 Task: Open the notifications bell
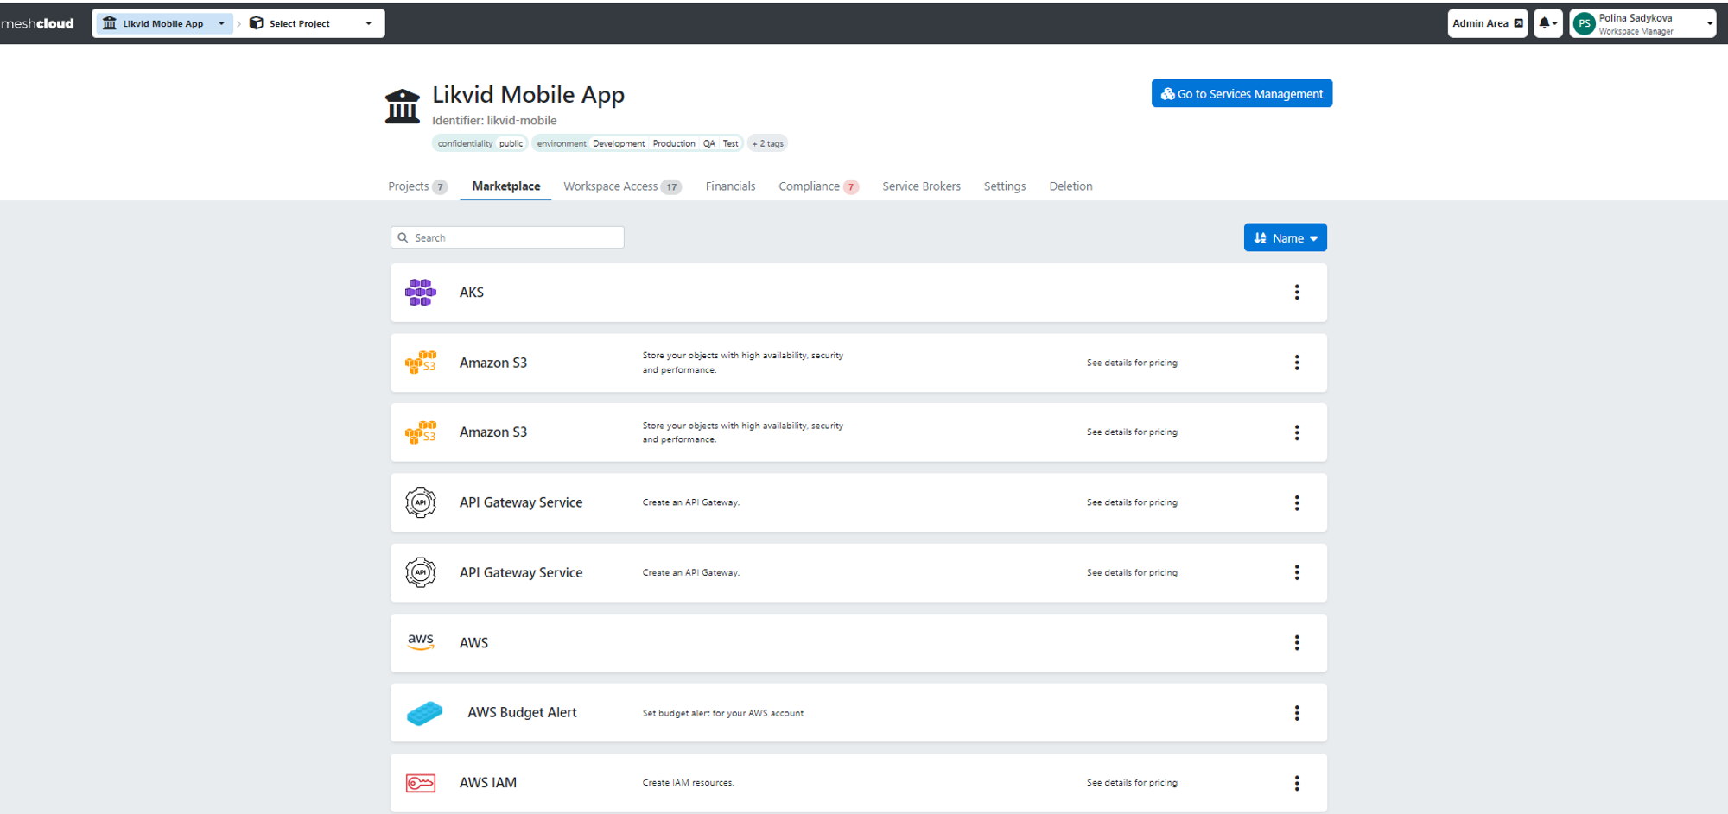(1547, 23)
